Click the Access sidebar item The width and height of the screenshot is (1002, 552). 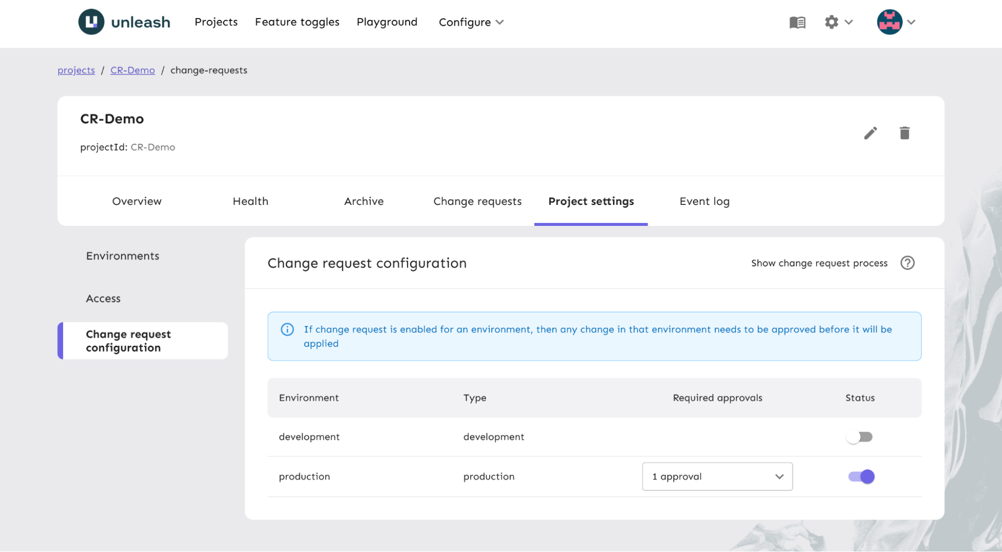coord(103,298)
